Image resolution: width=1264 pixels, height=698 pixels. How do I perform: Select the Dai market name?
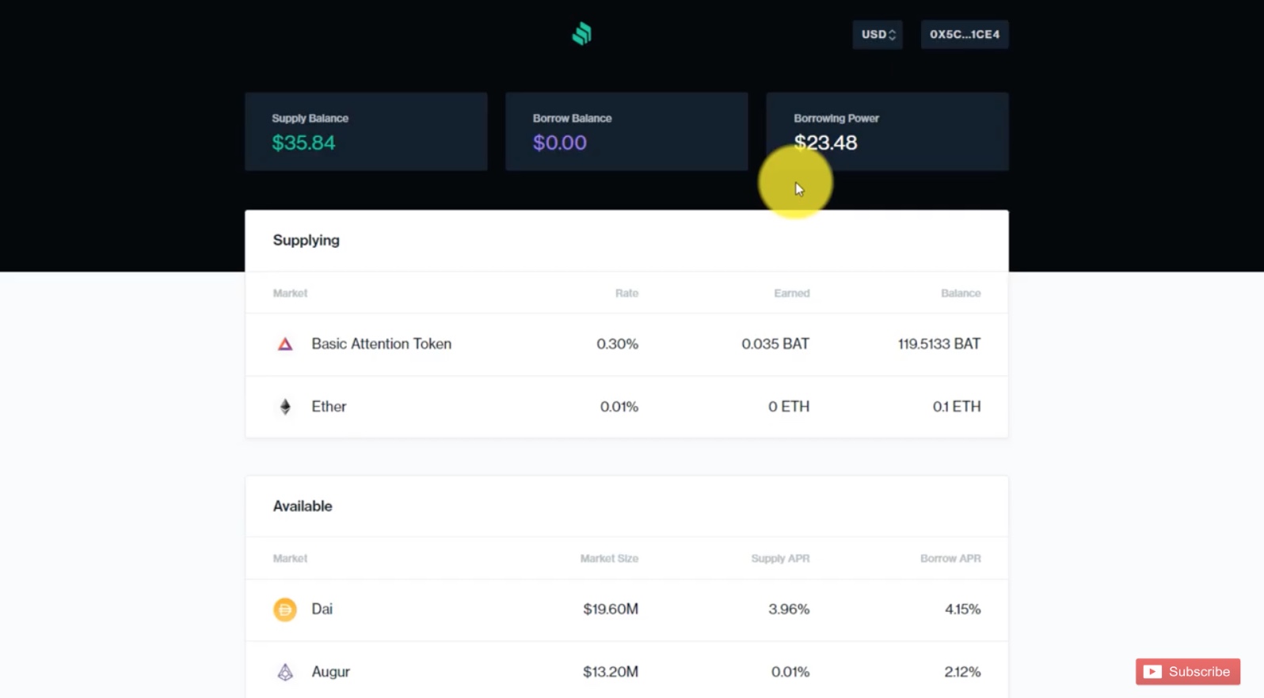pos(322,609)
